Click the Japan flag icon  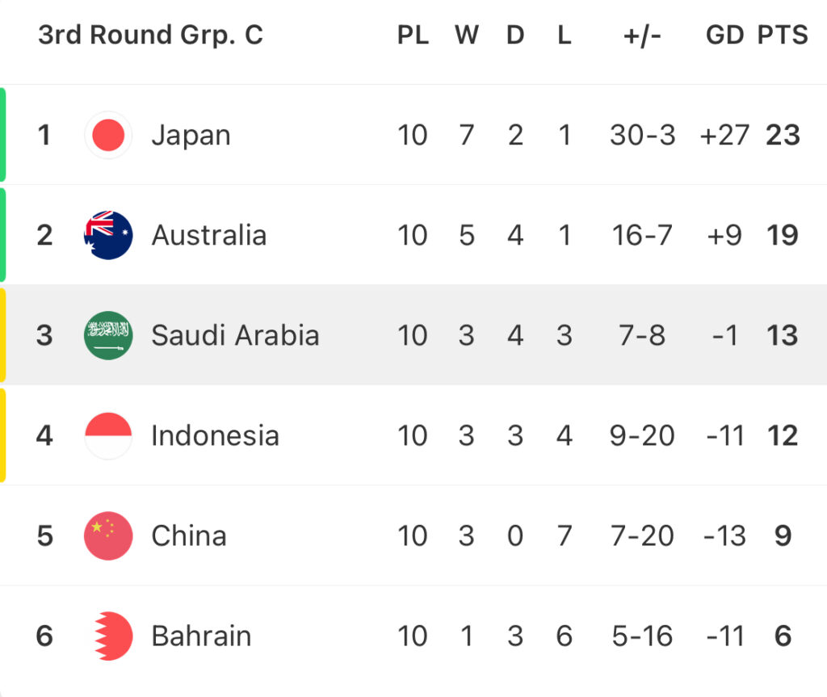pyautogui.click(x=108, y=135)
